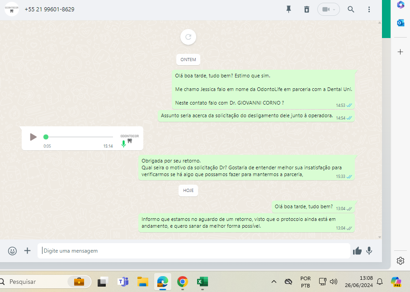Show hidden tray icons chevron

point(274,282)
